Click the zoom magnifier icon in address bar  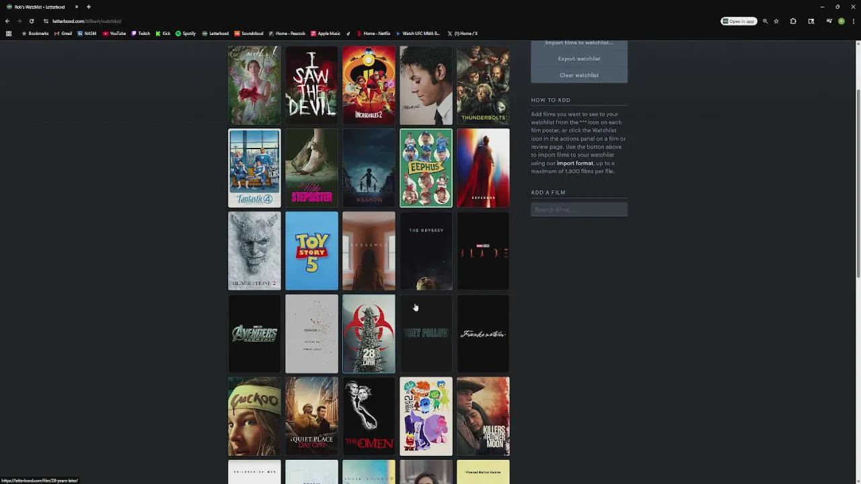(x=765, y=22)
